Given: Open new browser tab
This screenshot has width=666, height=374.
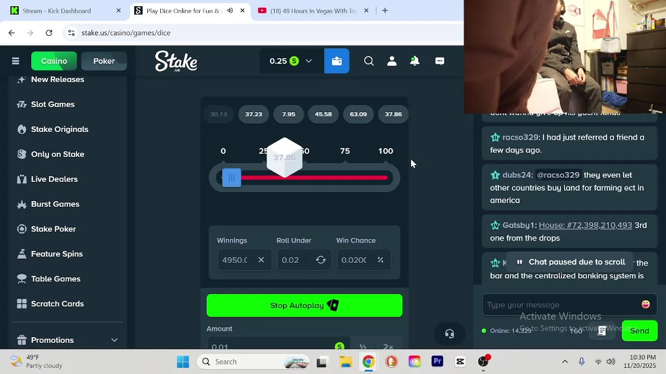Looking at the screenshot, I should point(385,10).
